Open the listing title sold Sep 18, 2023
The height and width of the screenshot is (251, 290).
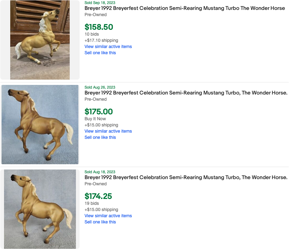click(185, 8)
